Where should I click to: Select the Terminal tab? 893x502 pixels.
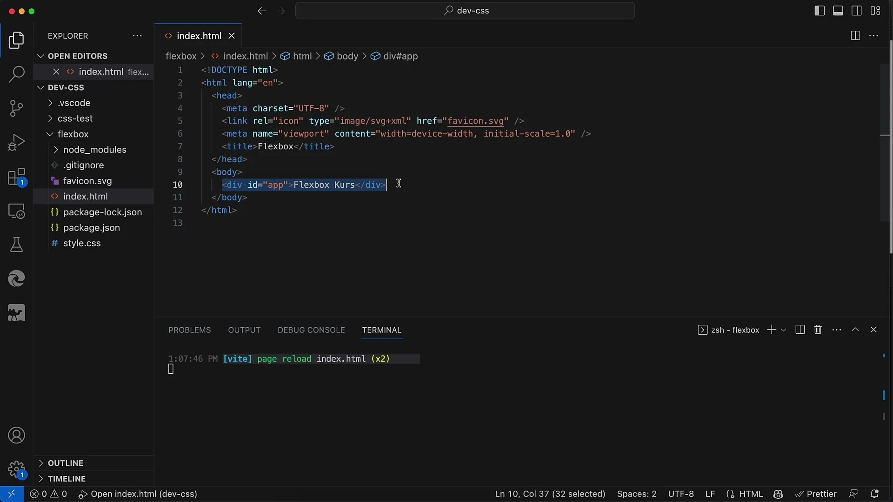point(381,330)
